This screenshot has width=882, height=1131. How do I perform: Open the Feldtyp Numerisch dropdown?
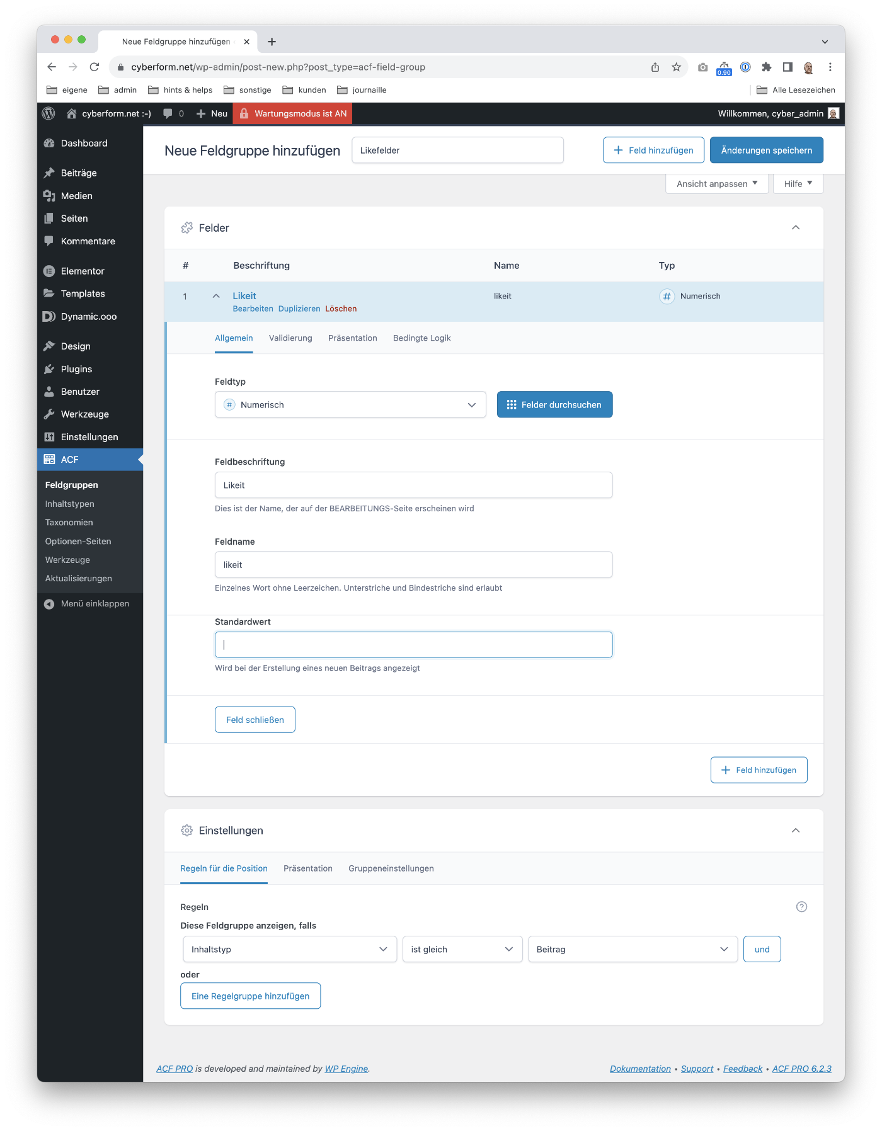point(350,404)
